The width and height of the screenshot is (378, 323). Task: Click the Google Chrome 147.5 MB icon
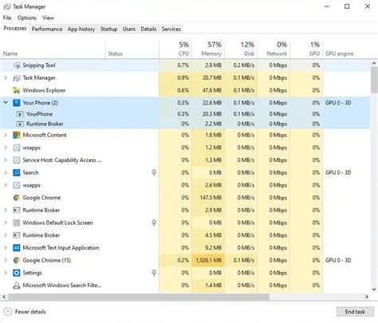17,198
